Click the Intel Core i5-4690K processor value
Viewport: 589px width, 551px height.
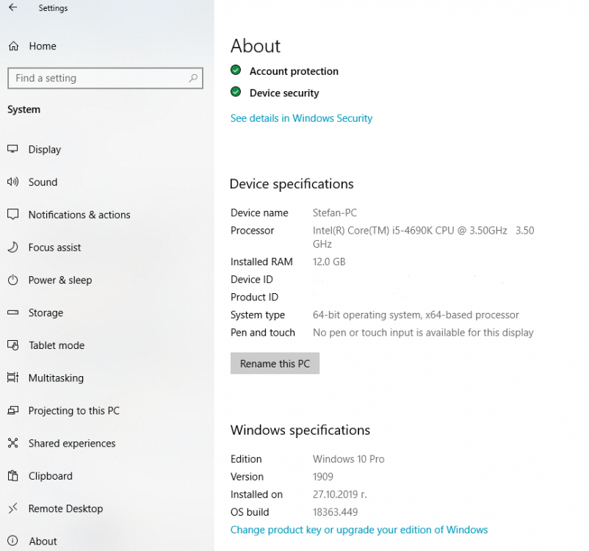coord(423,237)
